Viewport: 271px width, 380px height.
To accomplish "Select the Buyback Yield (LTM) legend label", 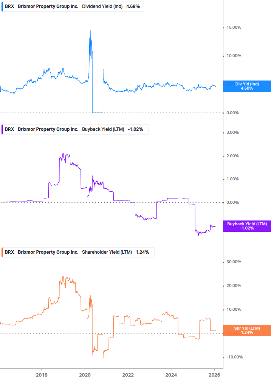I will click(x=104, y=129).
